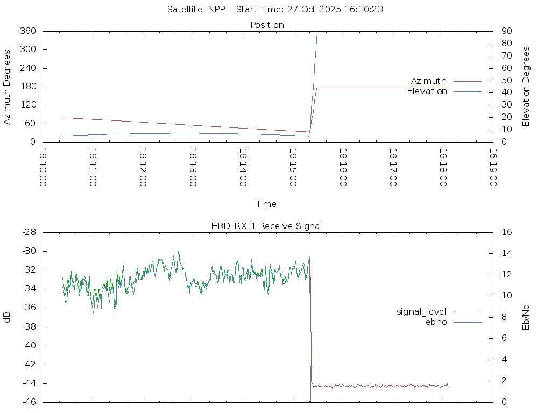Select the 16:15:00 time tick label
Viewport: 551px width, 413px height.
tap(292, 168)
